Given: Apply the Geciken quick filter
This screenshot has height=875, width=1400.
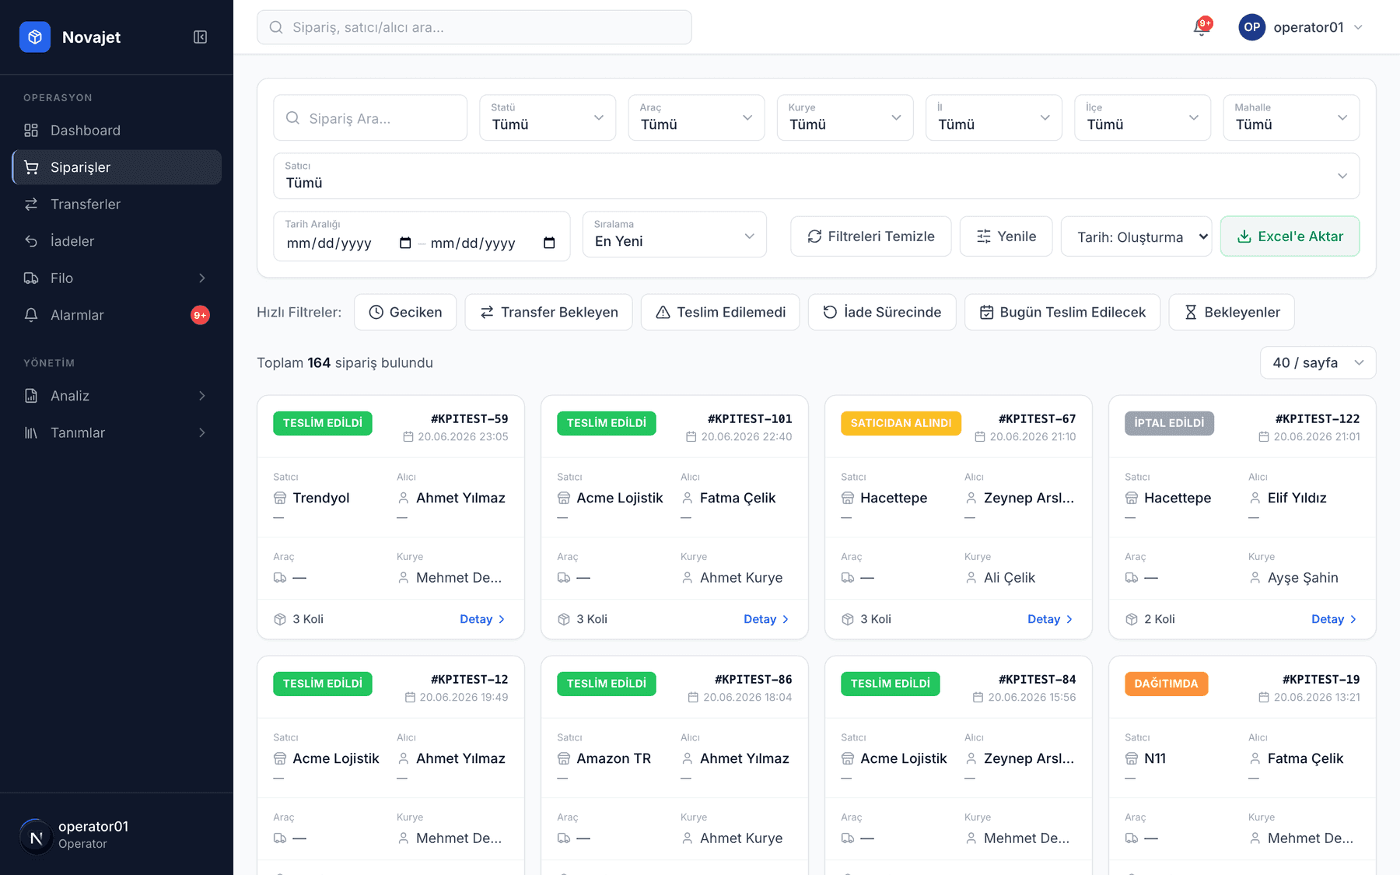Looking at the screenshot, I should click(x=405, y=312).
